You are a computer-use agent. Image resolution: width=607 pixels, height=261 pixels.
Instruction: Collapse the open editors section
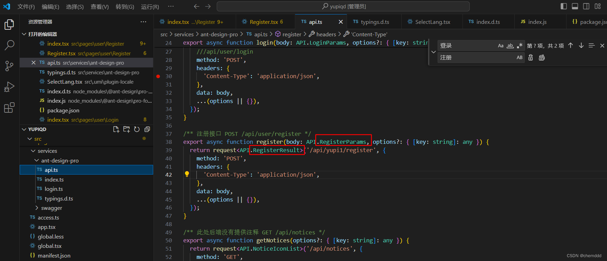tap(24, 34)
